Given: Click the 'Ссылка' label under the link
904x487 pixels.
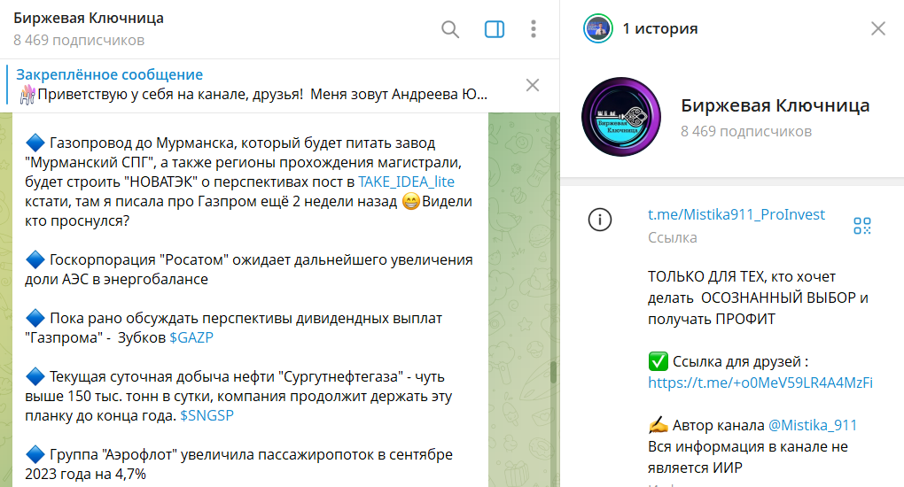Looking at the screenshot, I should point(672,237).
